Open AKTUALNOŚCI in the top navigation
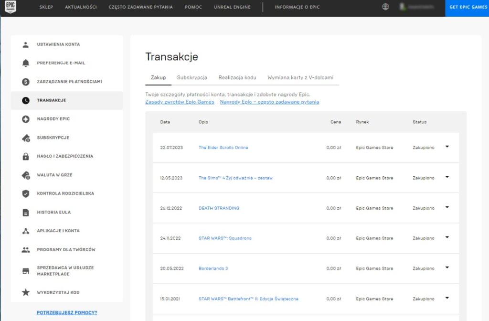 click(x=81, y=7)
